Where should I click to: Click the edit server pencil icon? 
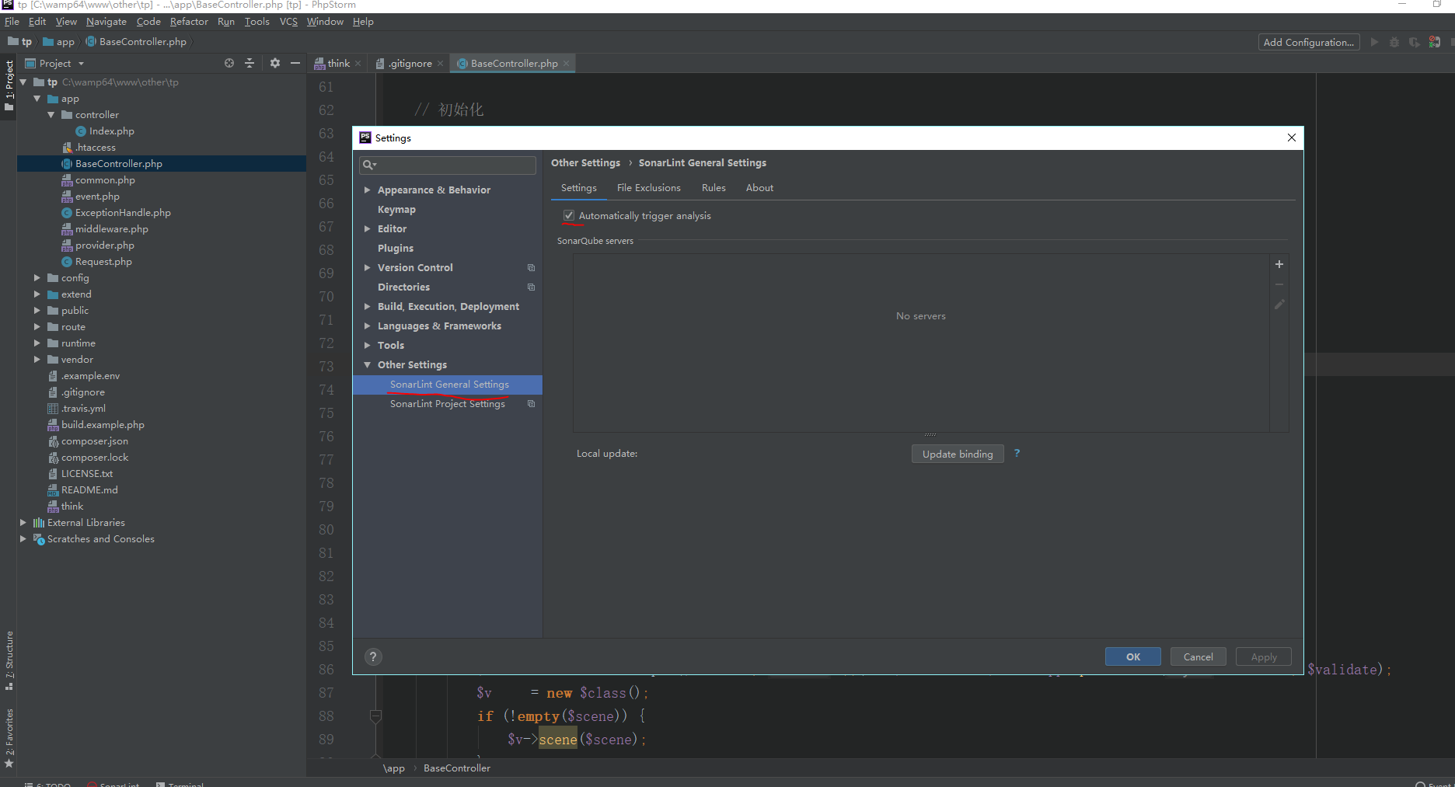coord(1279,305)
